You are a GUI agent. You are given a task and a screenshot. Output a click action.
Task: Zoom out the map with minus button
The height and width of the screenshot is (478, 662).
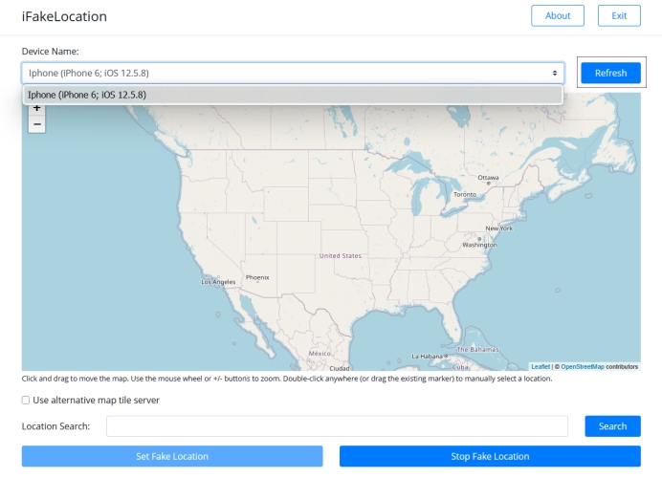(x=36, y=124)
